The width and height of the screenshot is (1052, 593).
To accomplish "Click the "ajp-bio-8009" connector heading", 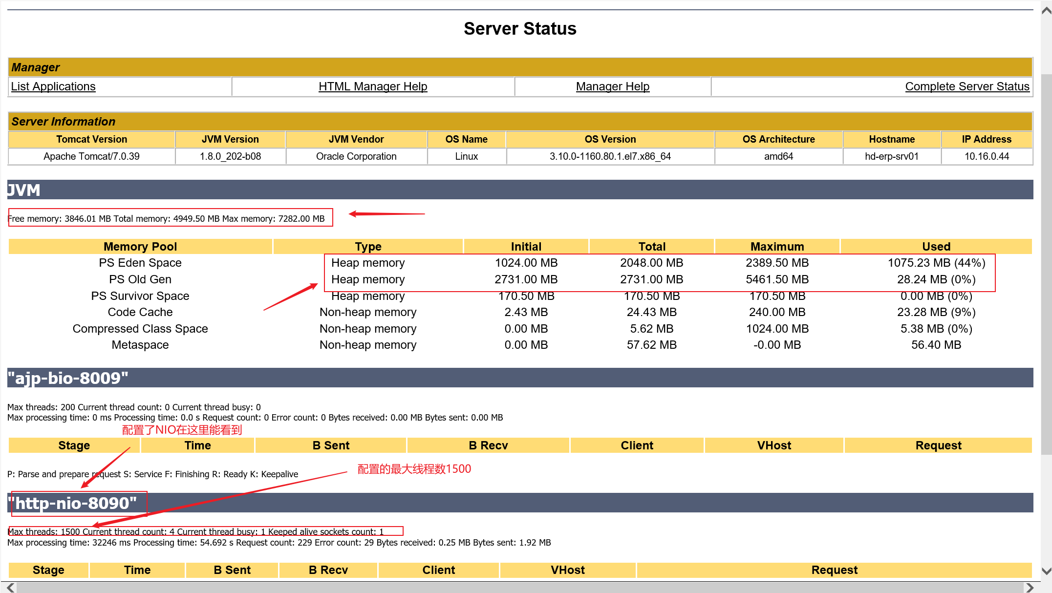I will tap(68, 378).
